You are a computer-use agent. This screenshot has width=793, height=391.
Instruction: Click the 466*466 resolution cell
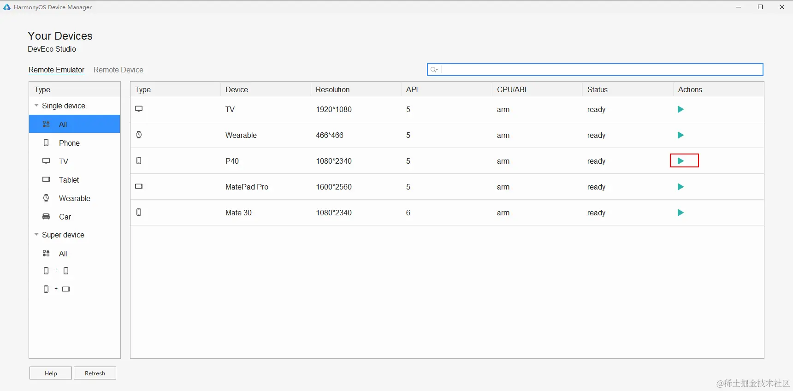click(x=330, y=135)
